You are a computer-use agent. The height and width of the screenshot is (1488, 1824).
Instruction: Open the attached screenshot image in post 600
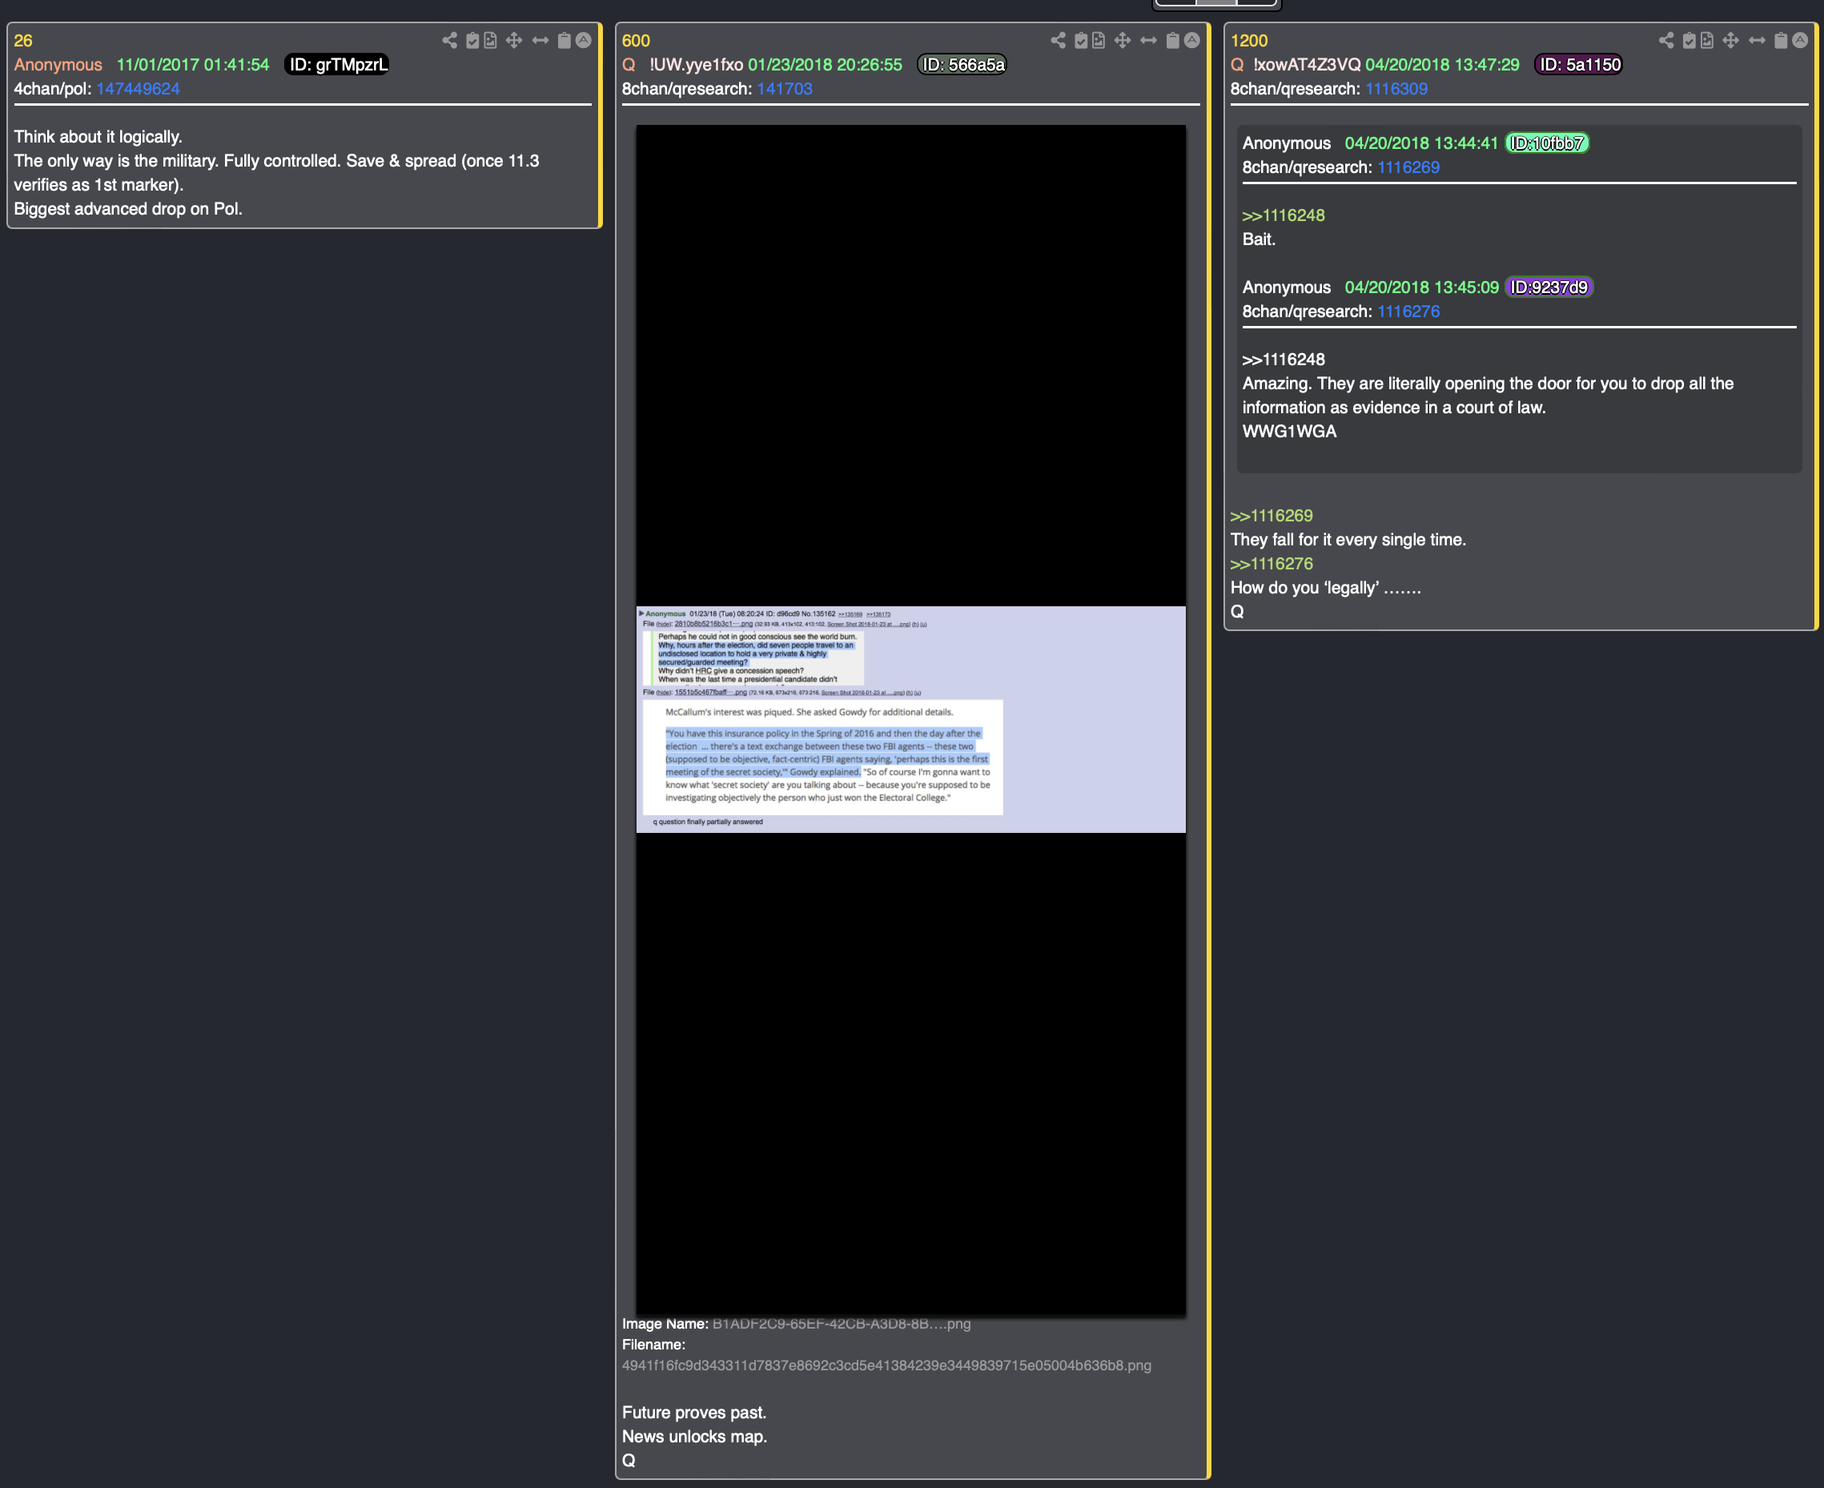point(910,720)
